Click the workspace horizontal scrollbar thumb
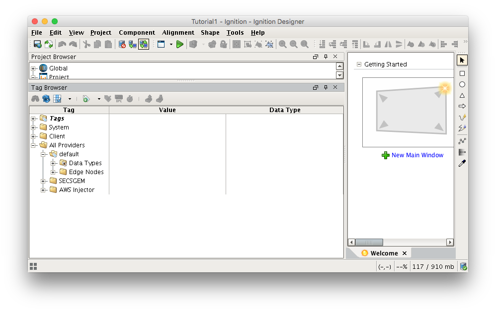Screen dimensions: 496x312 (369, 243)
